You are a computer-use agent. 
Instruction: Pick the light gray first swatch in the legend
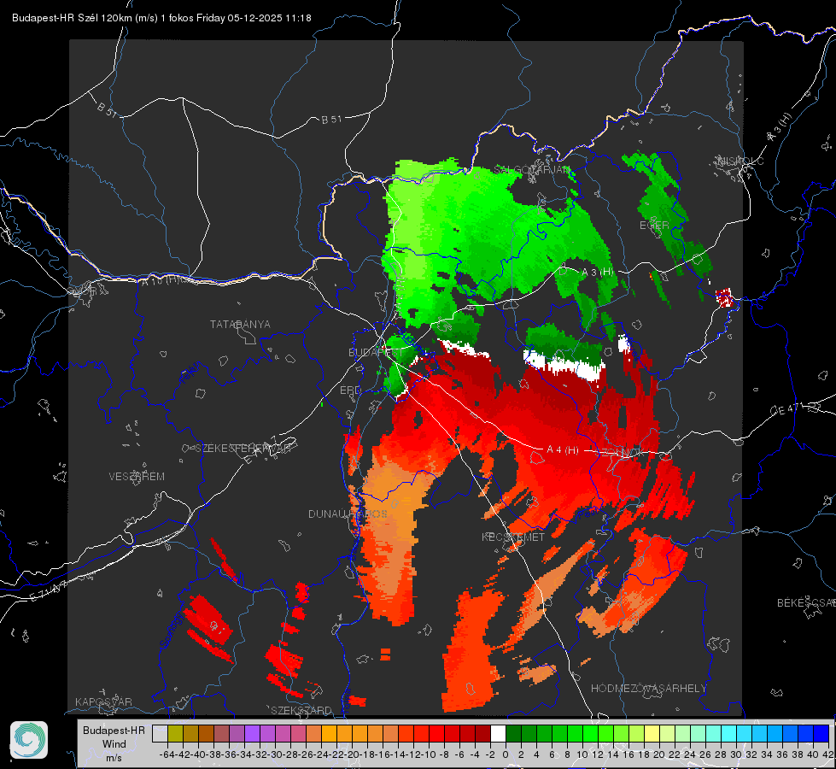pyautogui.click(x=160, y=733)
